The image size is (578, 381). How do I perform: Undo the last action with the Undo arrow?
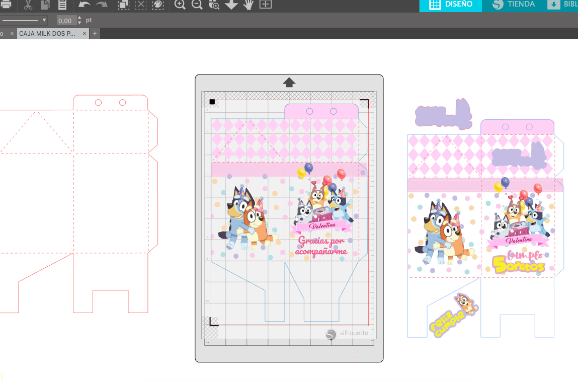point(85,5)
